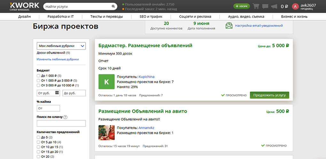Open Брдмастер. Размещение объявлений project
Image resolution: width=326 pixels, height=159 pixels.
pyautogui.click(x=145, y=45)
